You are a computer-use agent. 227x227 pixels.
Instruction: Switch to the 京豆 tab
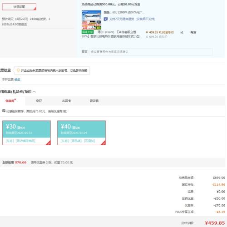(39, 101)
